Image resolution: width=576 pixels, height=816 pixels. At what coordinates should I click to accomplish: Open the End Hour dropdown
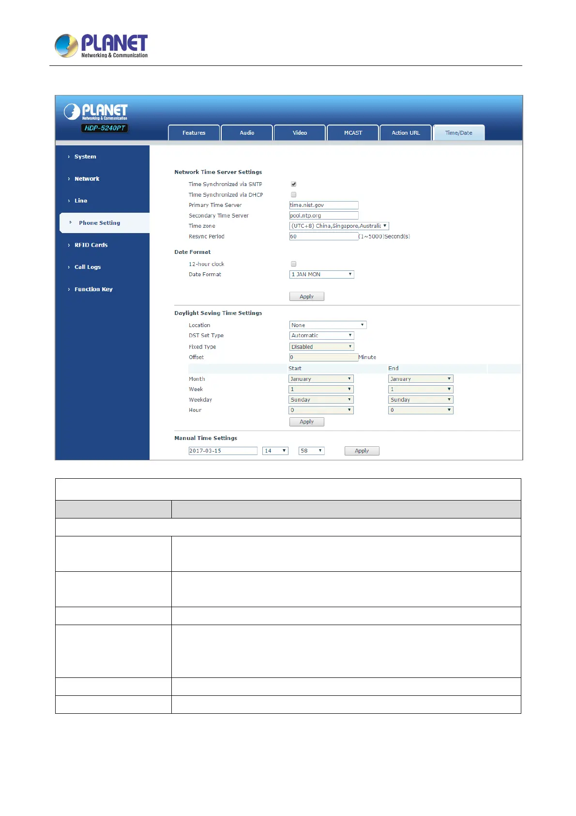[x=421, y=410]
